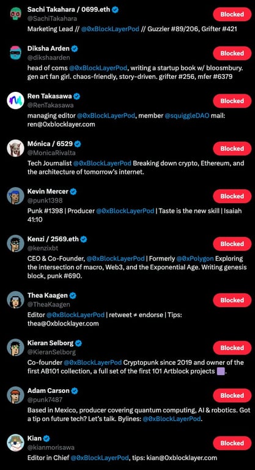Follow the @0xPolygon mention in Kenzi's bio
Image resolution: width=255 pixels, height=470 pixels.
click(x=195, y=258)
